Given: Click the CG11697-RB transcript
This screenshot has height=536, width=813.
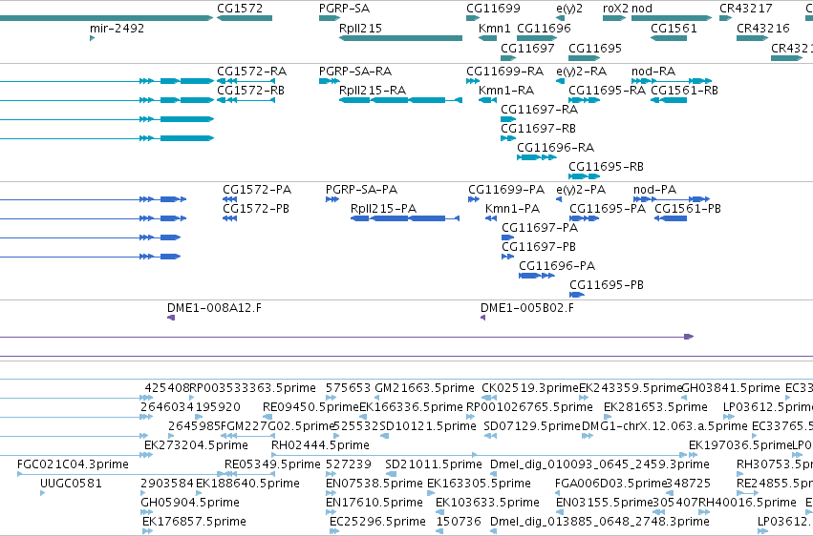Looking at the screenshot, I should 508,138.
